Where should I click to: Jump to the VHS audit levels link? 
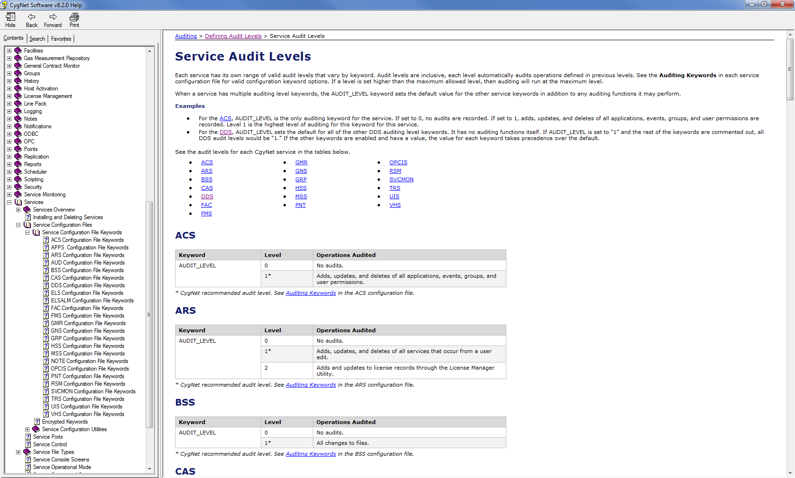[x=395, y=205]
